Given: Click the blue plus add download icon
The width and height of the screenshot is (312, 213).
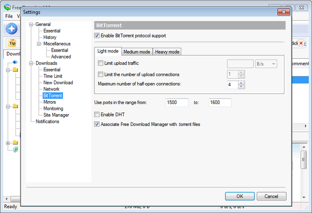Looking at the screenshot, I should 12,29.
